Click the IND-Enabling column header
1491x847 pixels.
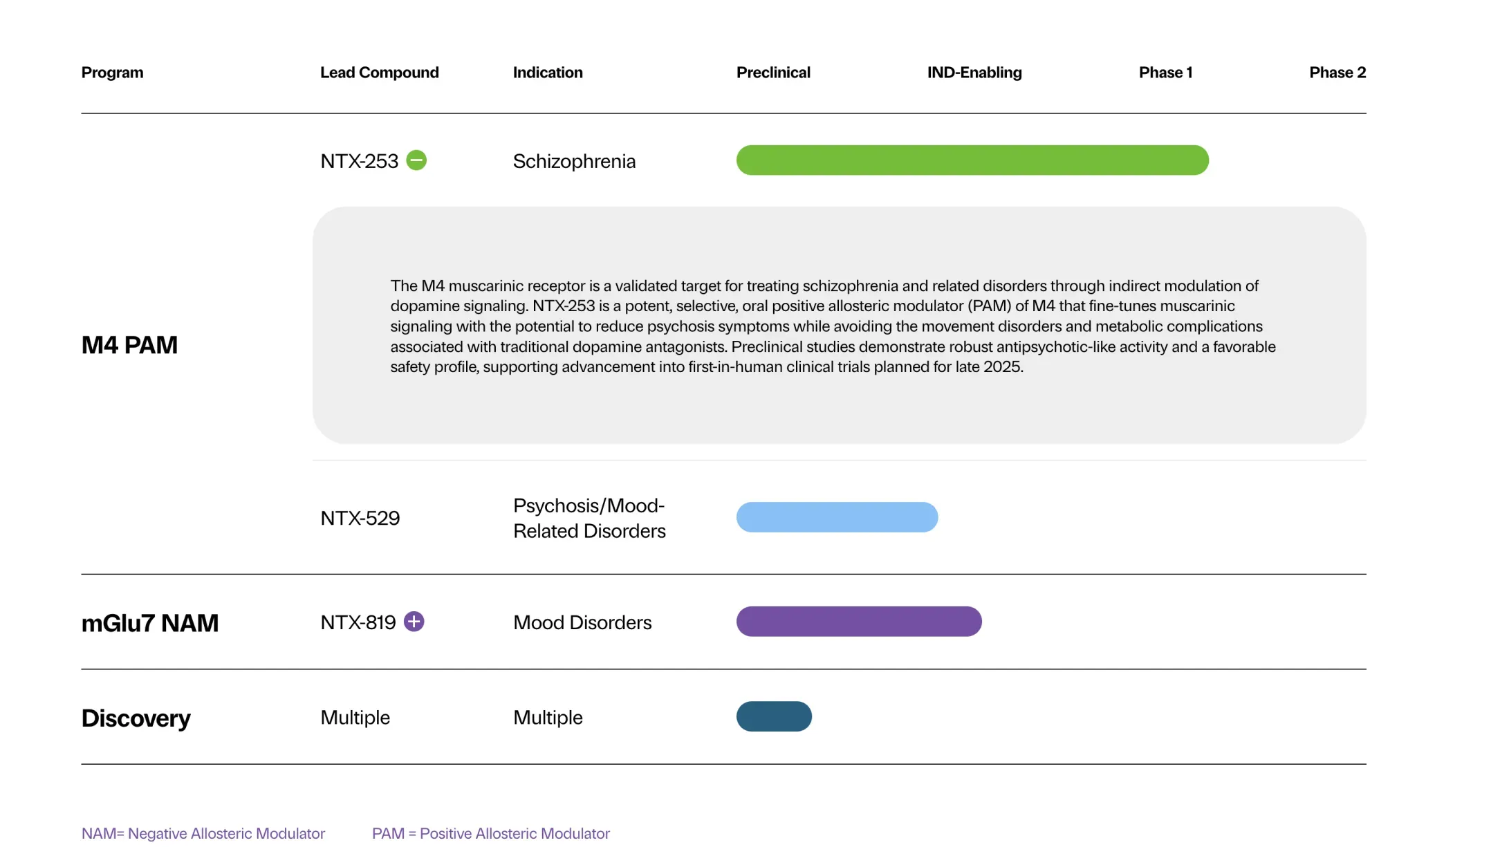pyautogui.click(x=974, y=73)
